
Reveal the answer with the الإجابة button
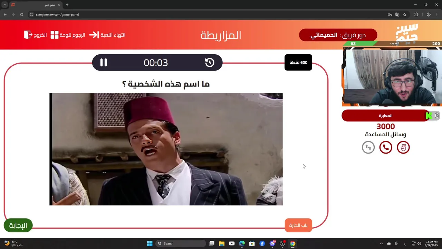[x=18, y=225]
